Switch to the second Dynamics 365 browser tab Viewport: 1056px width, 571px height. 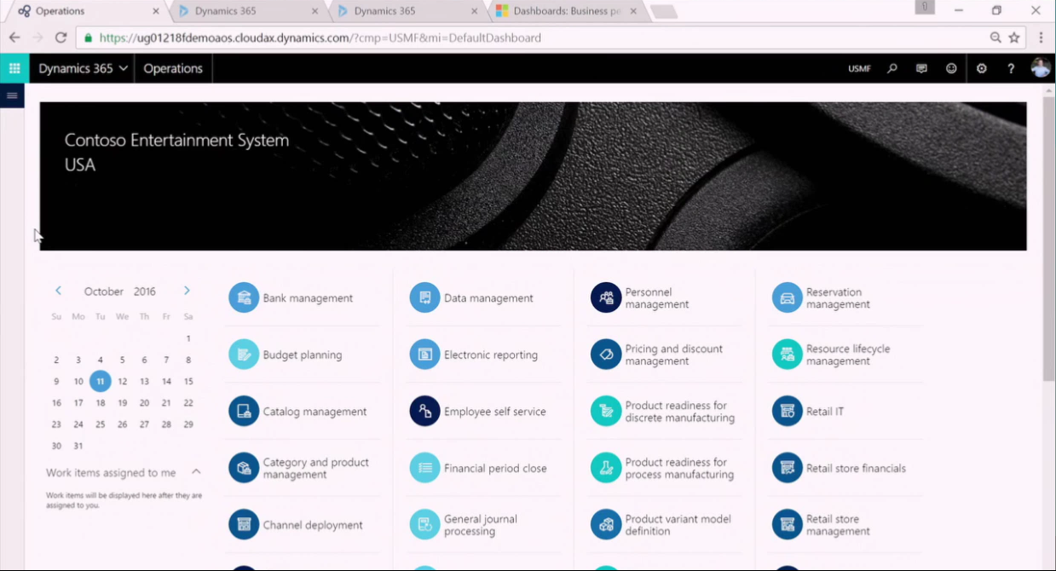tap(384, 11)
